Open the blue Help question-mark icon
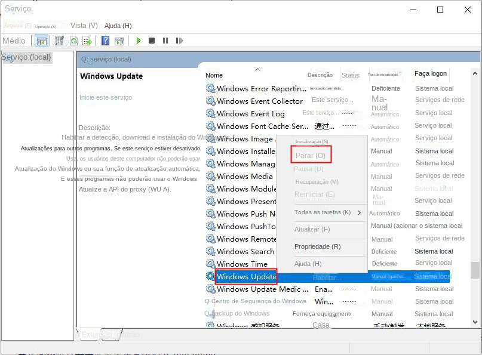This screenshot has height=355, width=482. [x=106, y=41]
